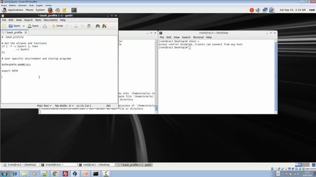This screenshot has height=177, width=316.
Task: Click the 'export PATH' line in editor
Action: [x=10, y=71]
